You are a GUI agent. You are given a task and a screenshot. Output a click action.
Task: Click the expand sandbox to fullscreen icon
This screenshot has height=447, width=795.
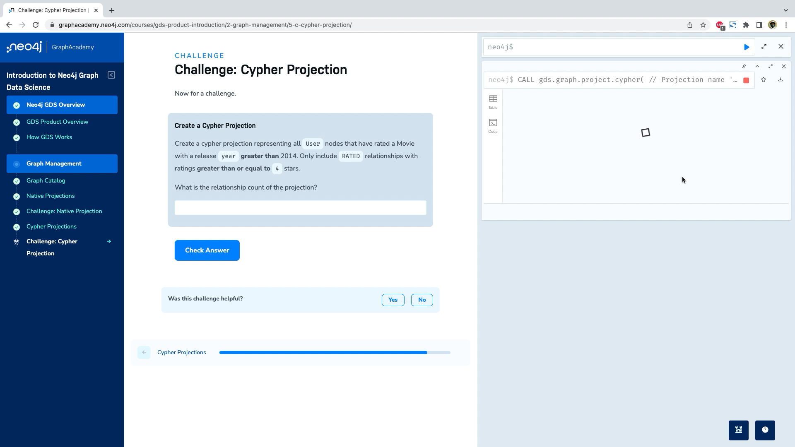pyautogui.click(x=764, y=46)
